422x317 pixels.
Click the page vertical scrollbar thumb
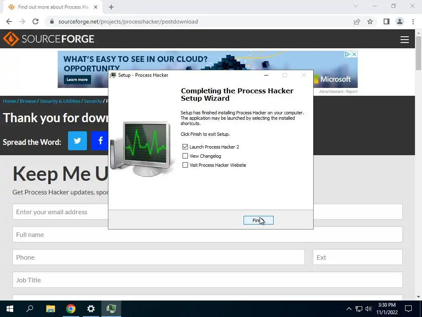[x=418, y=53]
